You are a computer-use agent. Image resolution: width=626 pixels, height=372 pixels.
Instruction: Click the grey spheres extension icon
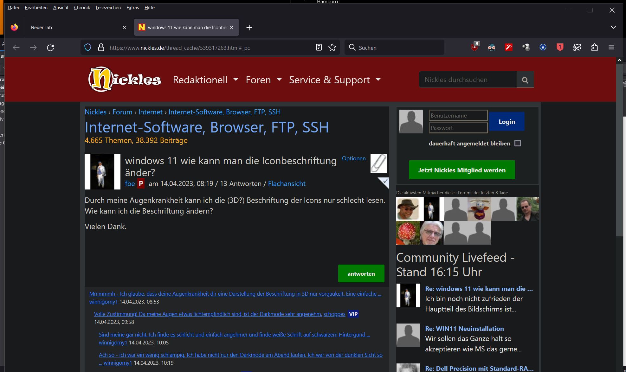pyautogui.click(x=526, y=48)
